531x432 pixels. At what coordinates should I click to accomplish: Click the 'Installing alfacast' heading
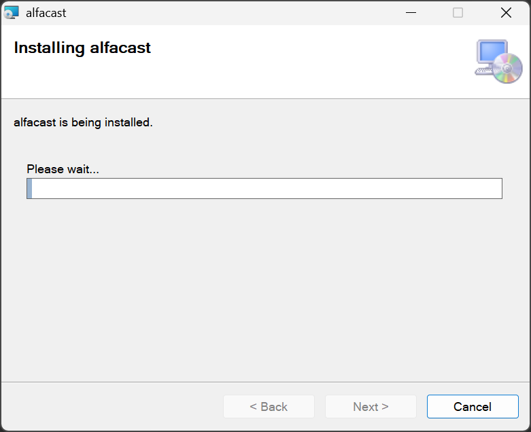tap(82, 48)
